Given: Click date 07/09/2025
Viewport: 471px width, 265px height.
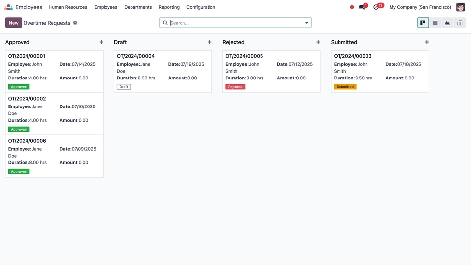Looking at the screenshot, I should coord(84,149).
